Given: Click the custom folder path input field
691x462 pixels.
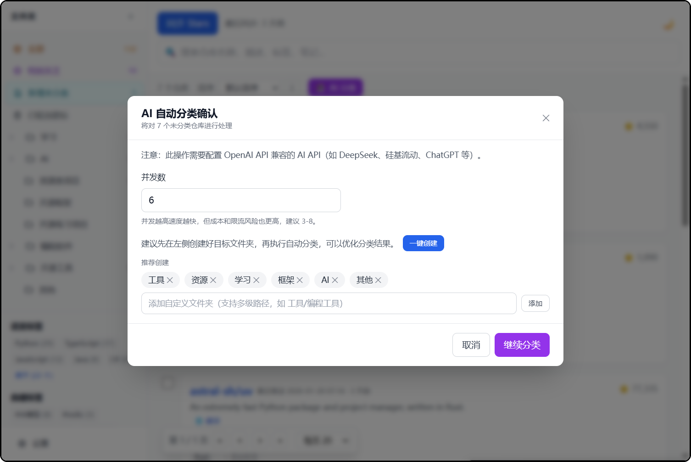Looking at the screenshot, I should (x=329, y=303).
